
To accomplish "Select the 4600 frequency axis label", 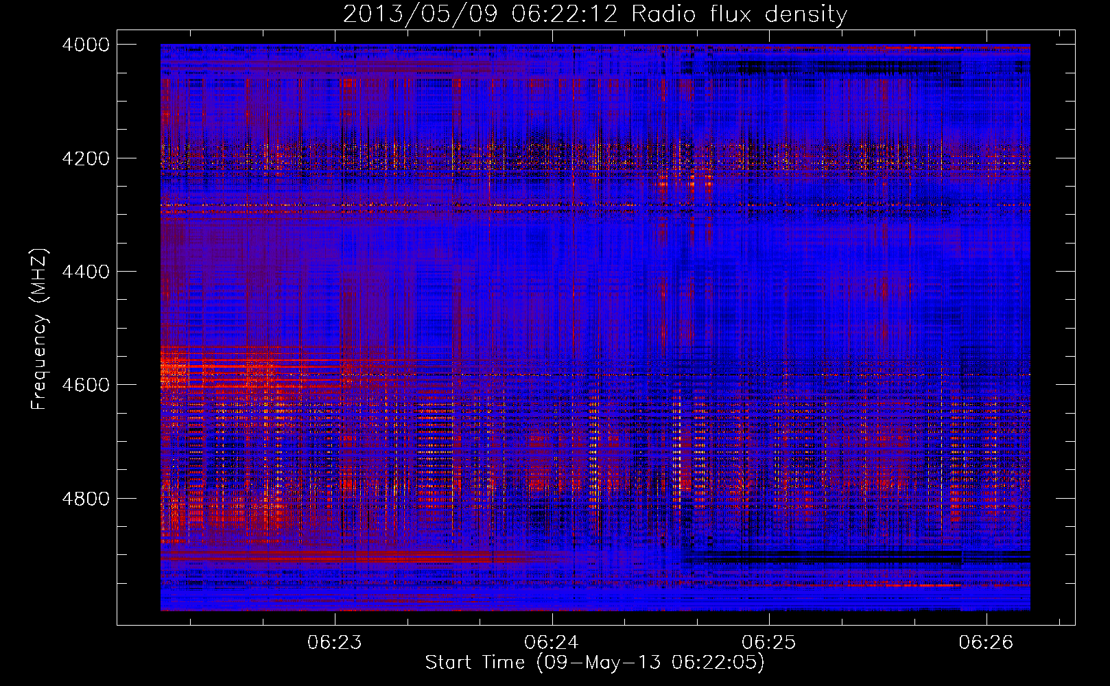I will pyautogui.click(x=86, y=385).
